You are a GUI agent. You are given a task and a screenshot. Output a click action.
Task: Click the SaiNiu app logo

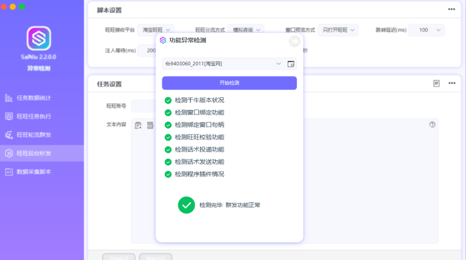pyautogui.click(x=39, y=38)
